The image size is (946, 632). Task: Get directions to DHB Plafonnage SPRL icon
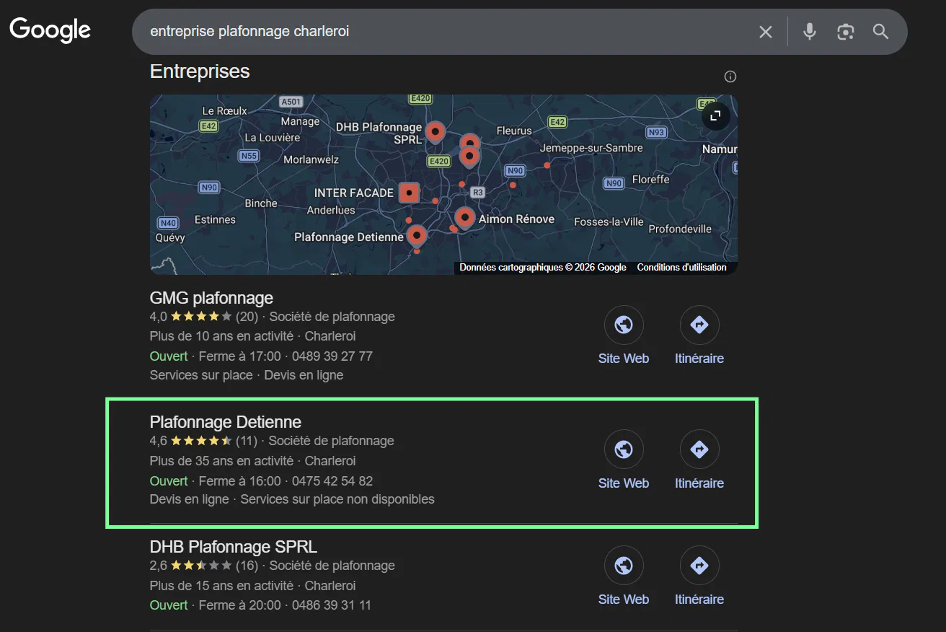point(699,566)
